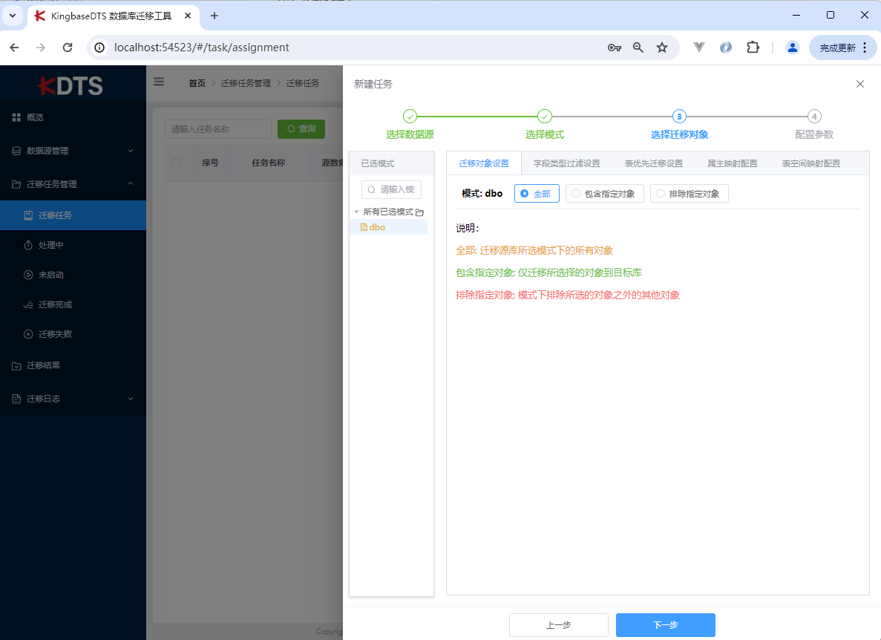Collapse the 所有已选模式 tree node
Image resolution: width=881 pixels, height=640 pixels.
(356, 212)
